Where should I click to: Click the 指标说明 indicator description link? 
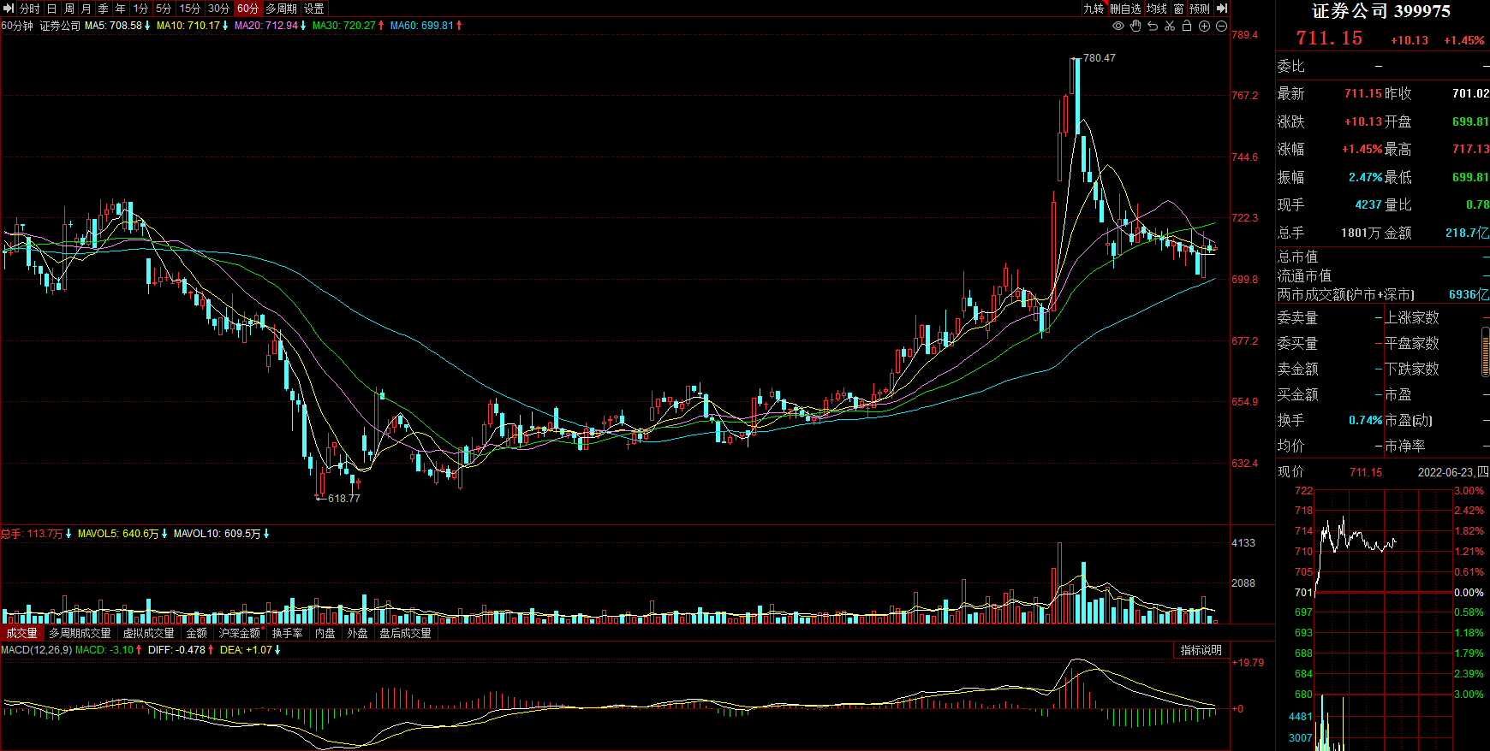[x=1201, y=650]
